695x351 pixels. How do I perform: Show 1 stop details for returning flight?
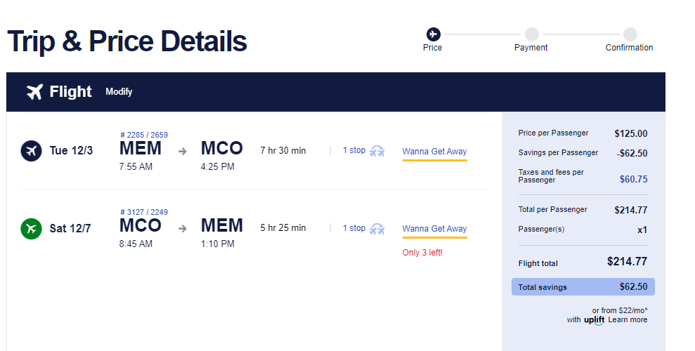click(354, 228)
